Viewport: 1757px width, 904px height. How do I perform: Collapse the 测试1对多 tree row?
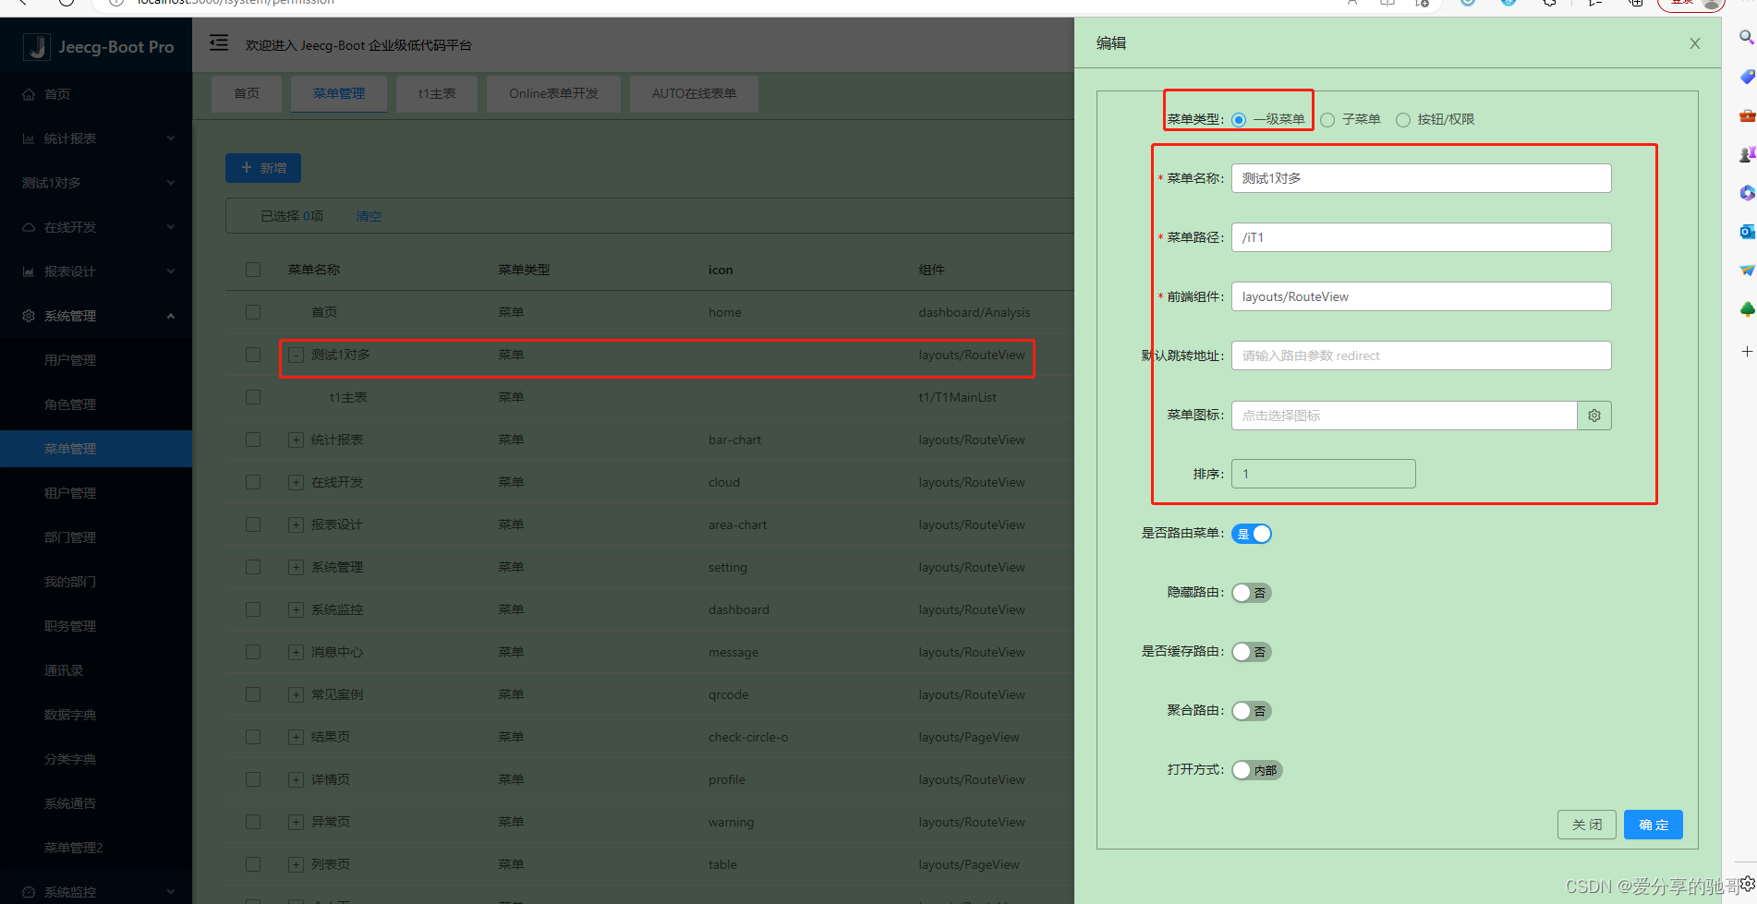[x=296, y=355]
